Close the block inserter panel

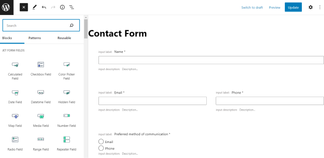(x=24, y=7)
